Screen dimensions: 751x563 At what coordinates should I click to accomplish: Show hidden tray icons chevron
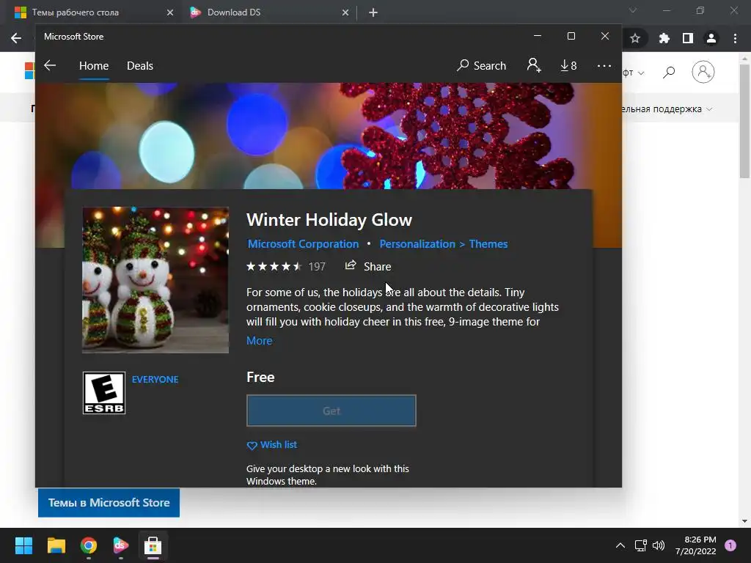[620, 545]
